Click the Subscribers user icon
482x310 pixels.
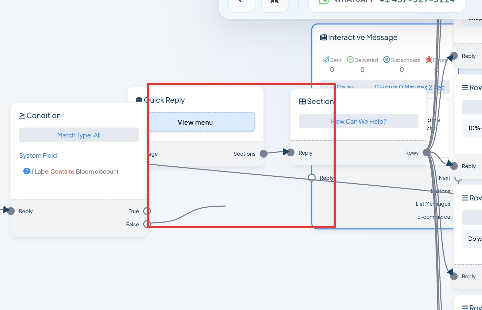(x=387, y=60)
